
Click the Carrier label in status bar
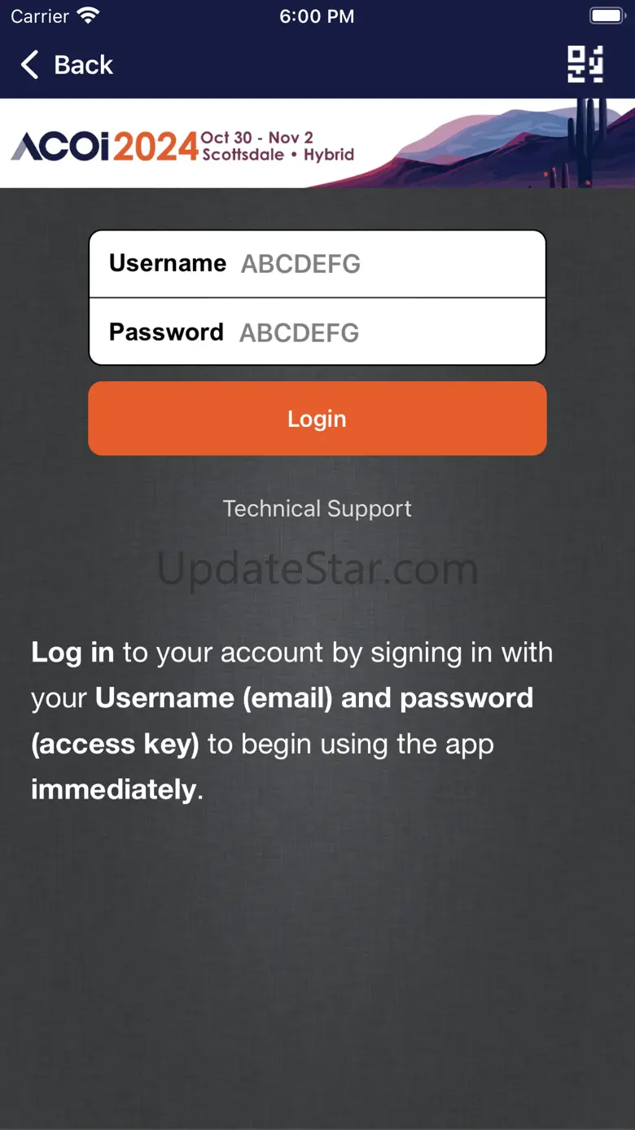(x=40, y=15)
